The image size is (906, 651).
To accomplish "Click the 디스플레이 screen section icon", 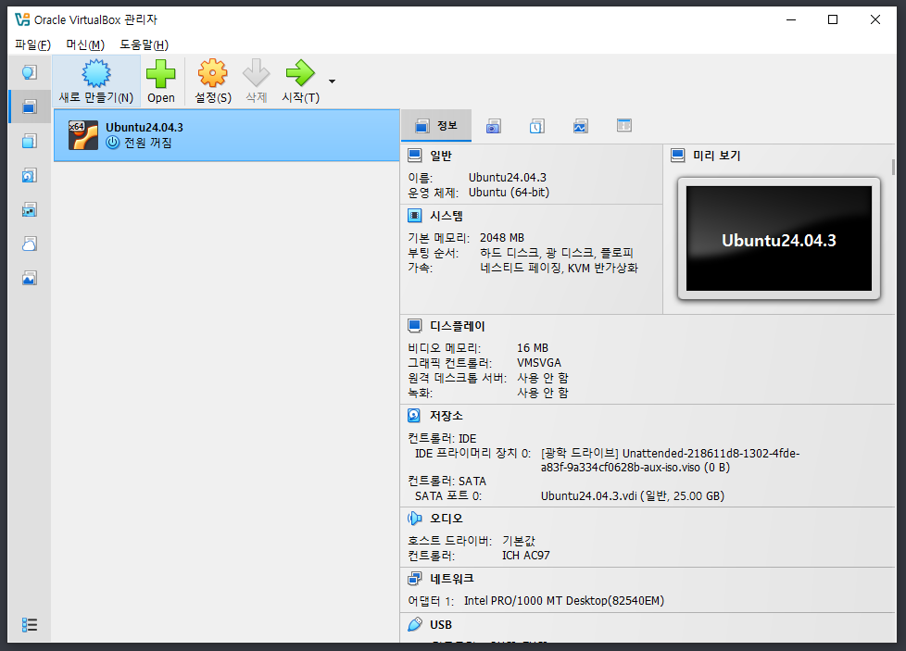I will pos(415,326).
